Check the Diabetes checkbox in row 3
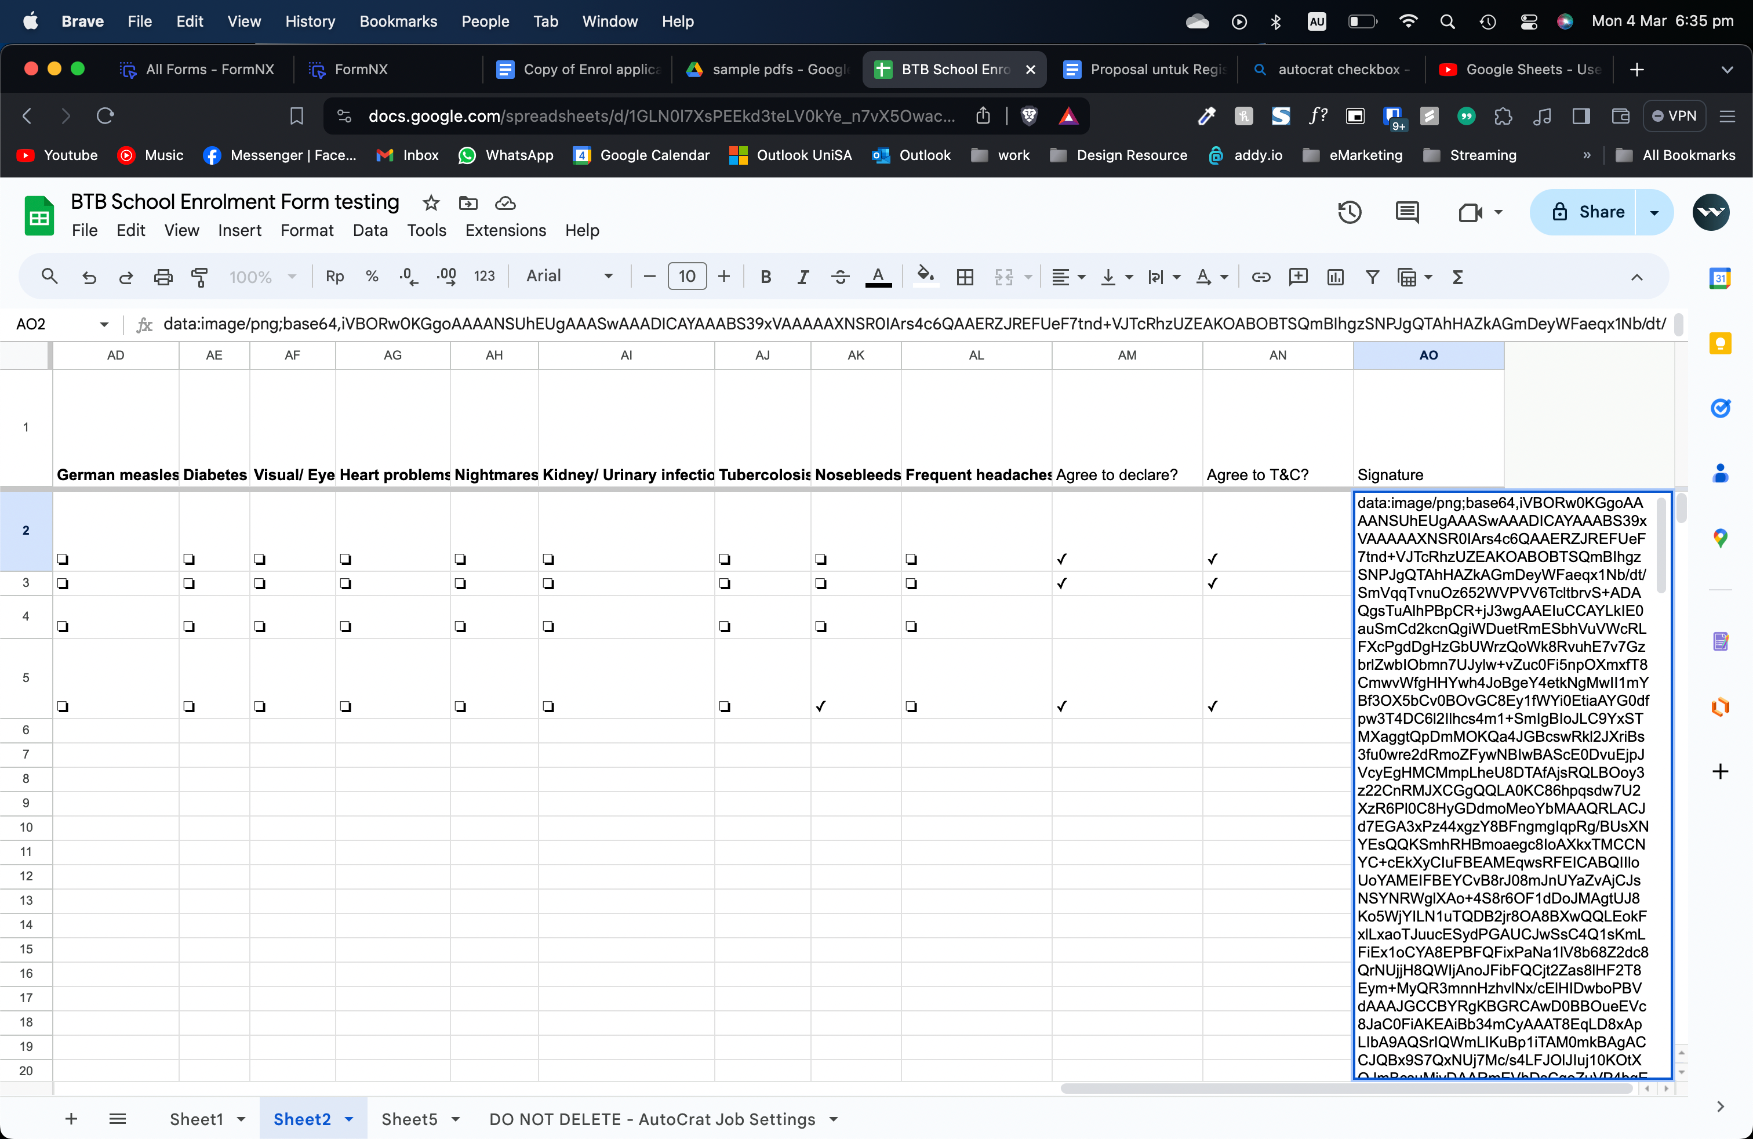Image resolution: width=1753 pixels, height=1139 pixels. (x=190, y=583)
